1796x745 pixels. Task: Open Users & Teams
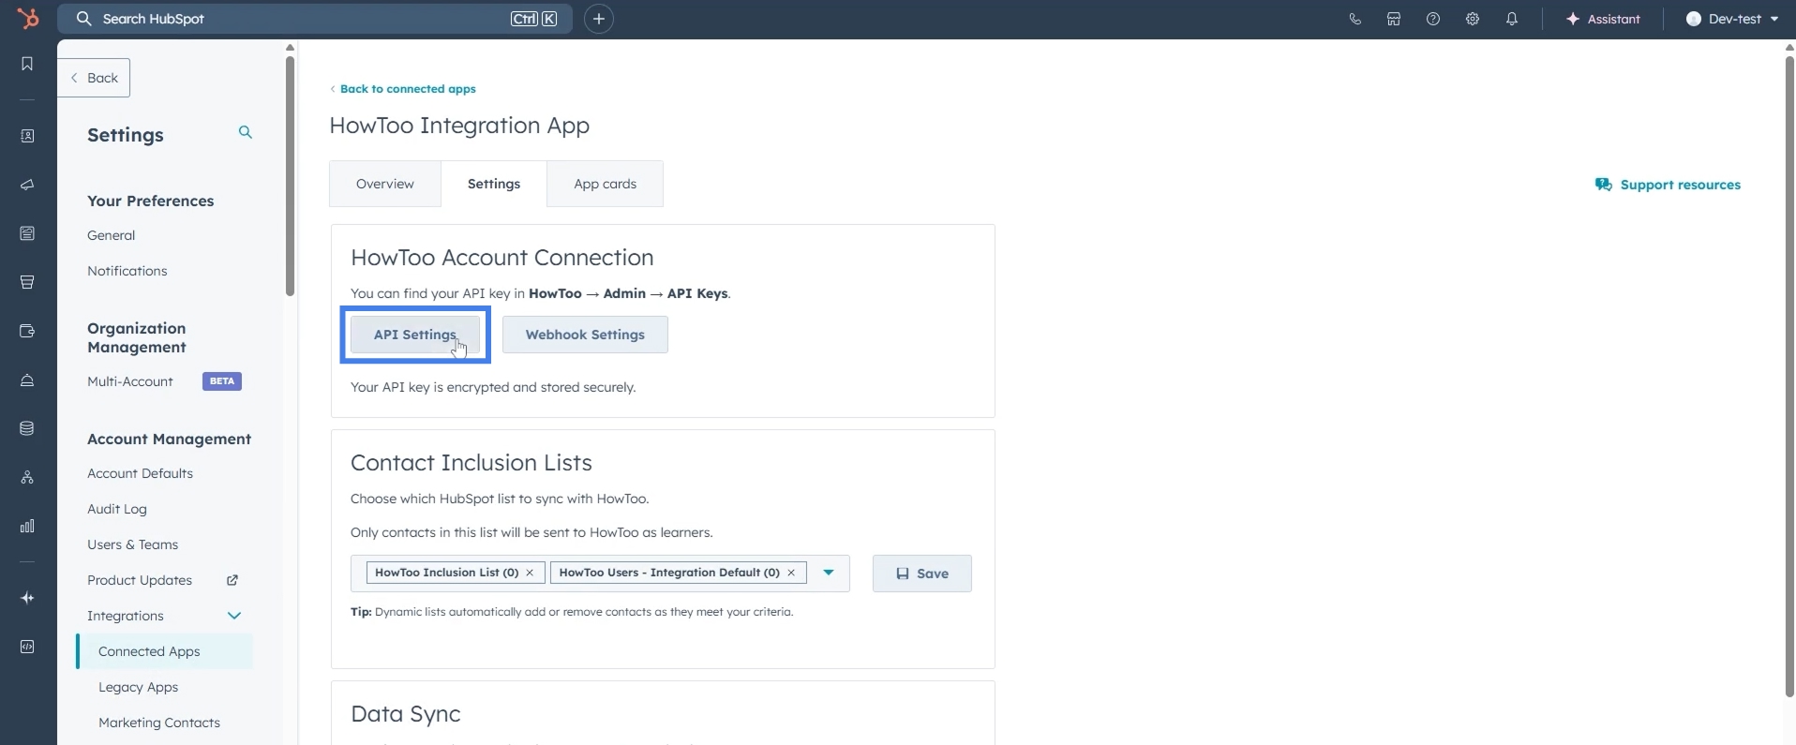[133, 544]
